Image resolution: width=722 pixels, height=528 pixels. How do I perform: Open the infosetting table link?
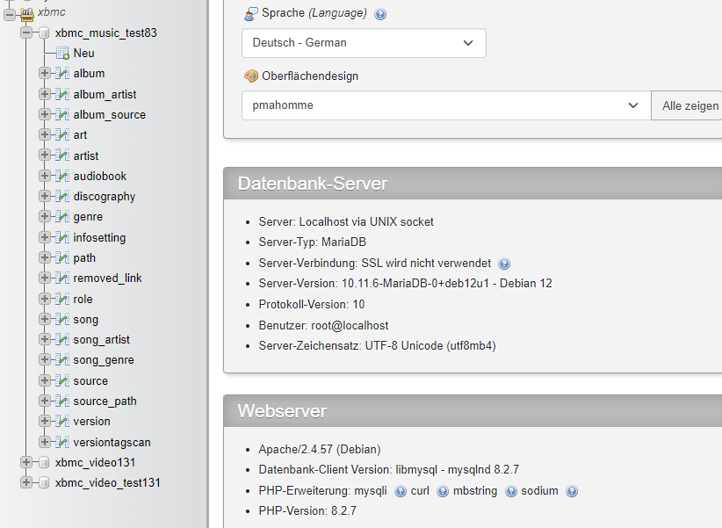[99, 238]
